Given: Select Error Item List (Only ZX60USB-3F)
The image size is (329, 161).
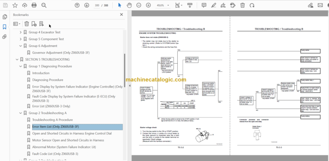Looking at the screenshot, I should [x=77, y=127].
